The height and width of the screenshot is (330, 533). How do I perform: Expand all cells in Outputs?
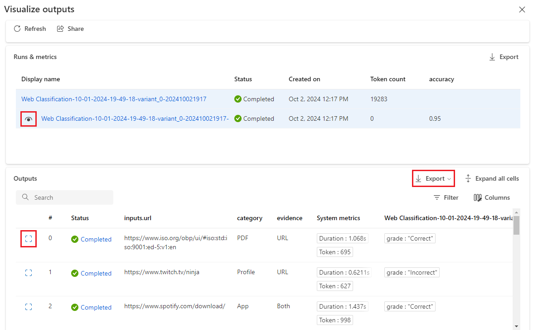(492, 178)
